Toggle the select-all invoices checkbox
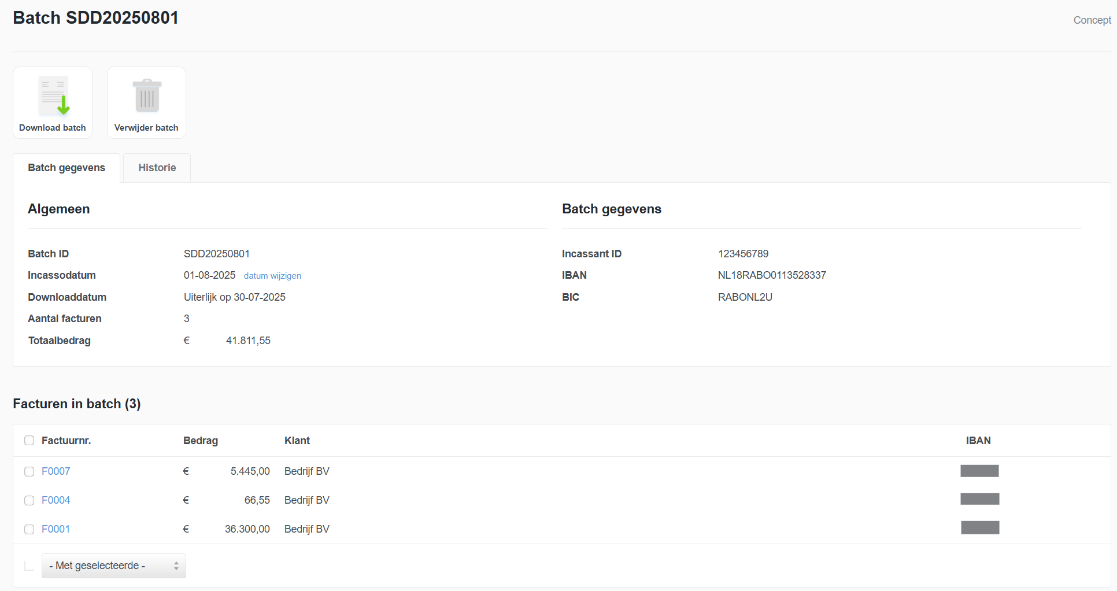 pyautogui.click(x=29, y=441)
